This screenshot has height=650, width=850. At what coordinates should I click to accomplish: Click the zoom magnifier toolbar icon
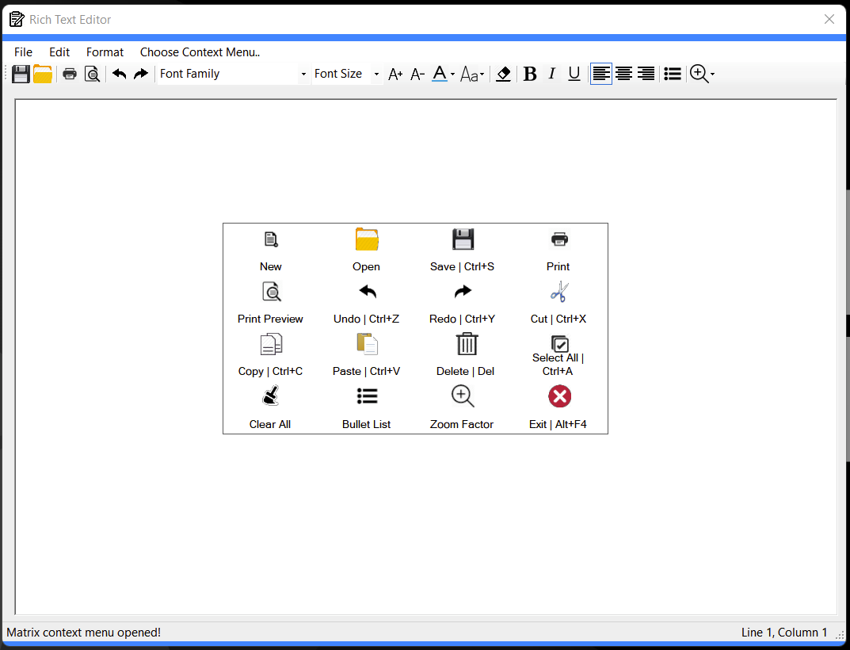[699, 74]
